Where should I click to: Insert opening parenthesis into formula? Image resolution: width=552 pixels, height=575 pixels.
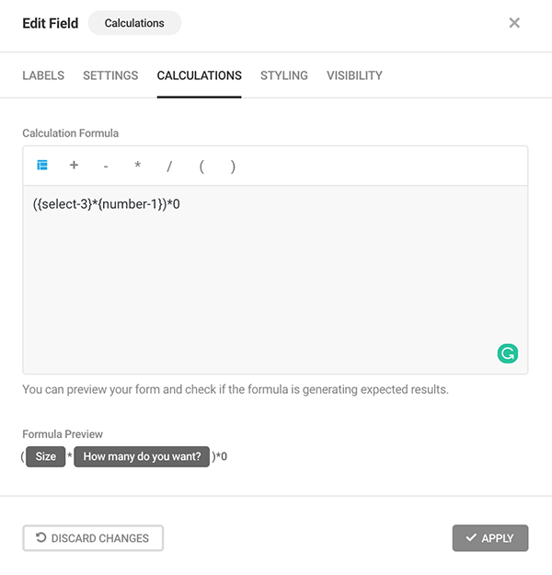[201, 167]
